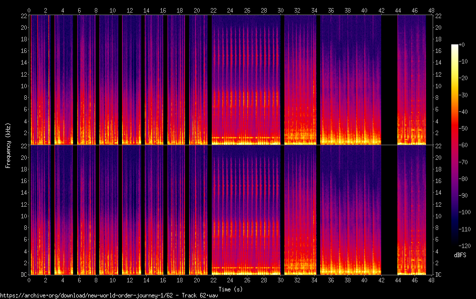This screenshot has width=476, height=299.
Task: Select the 36-second label on the bottom time axis
Action: (330, 280)
